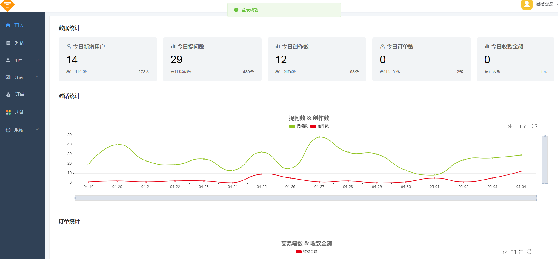
Task: Open the 播播资源 account dropdown arrow
Action: pos(557,4)
